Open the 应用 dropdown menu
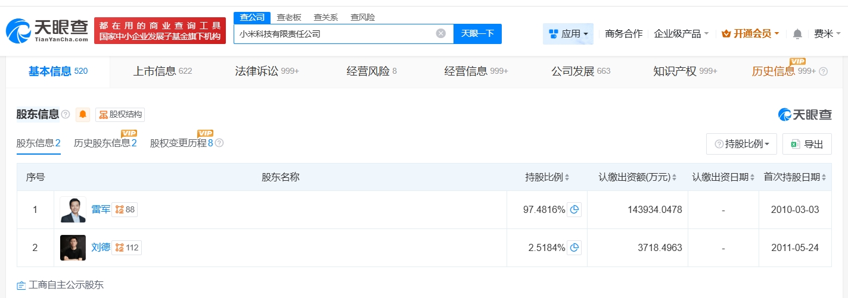848x298 pixels. 568,34
